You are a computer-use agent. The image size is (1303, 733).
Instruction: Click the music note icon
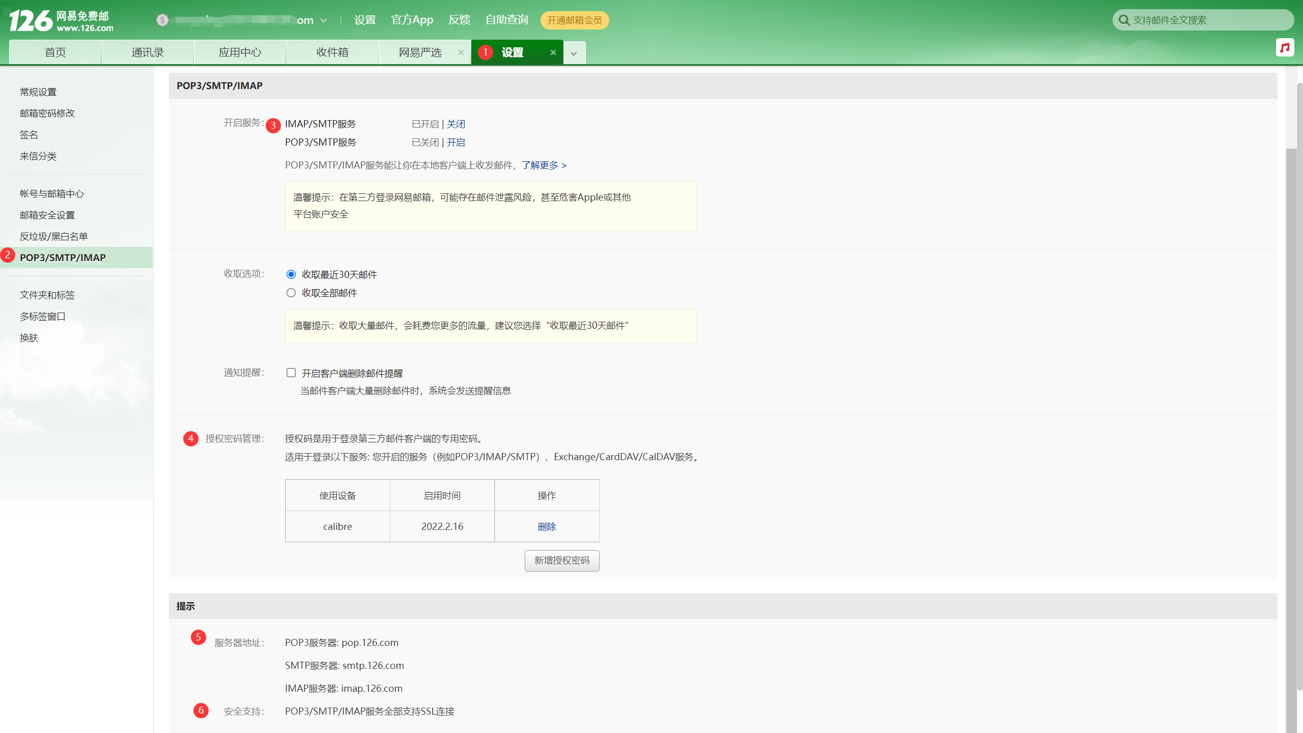1285,48
